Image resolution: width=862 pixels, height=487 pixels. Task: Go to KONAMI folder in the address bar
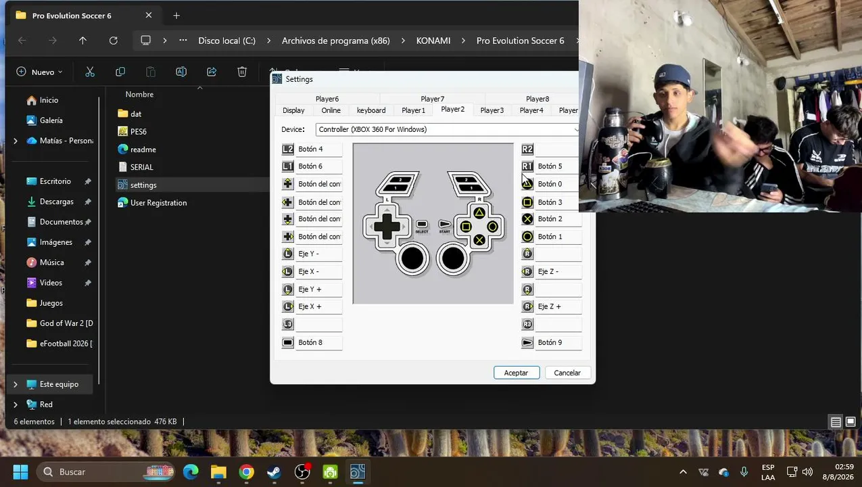433,41
